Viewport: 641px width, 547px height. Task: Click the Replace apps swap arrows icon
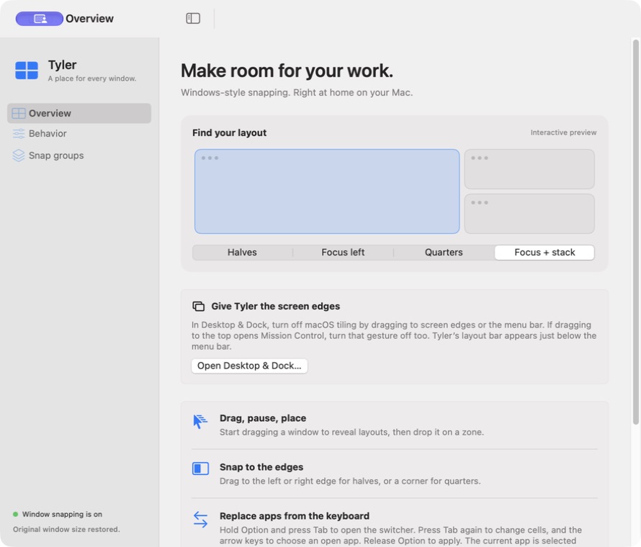point(201,519)
